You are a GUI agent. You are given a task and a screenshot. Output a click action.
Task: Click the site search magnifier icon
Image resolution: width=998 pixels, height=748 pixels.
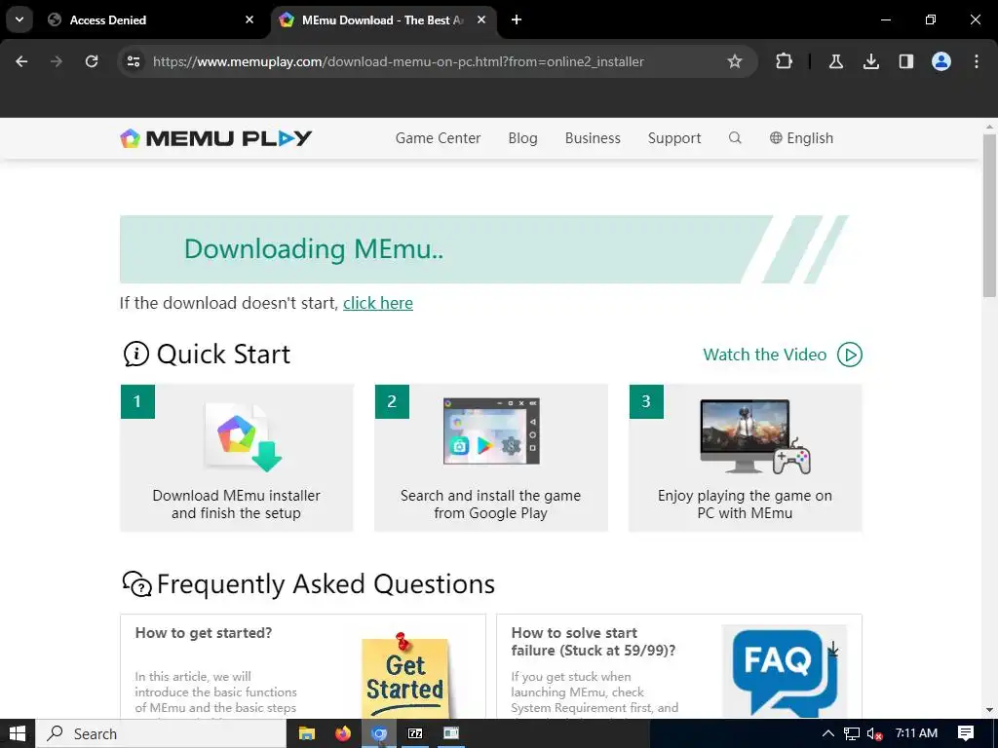[x=735, y=138]
